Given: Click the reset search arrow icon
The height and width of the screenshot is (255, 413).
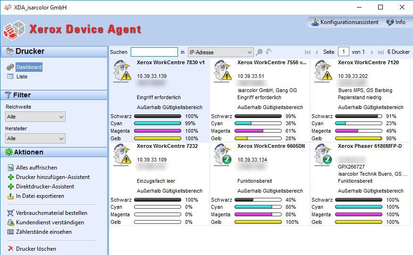Looking at the screenshot, I should [269, 51].
